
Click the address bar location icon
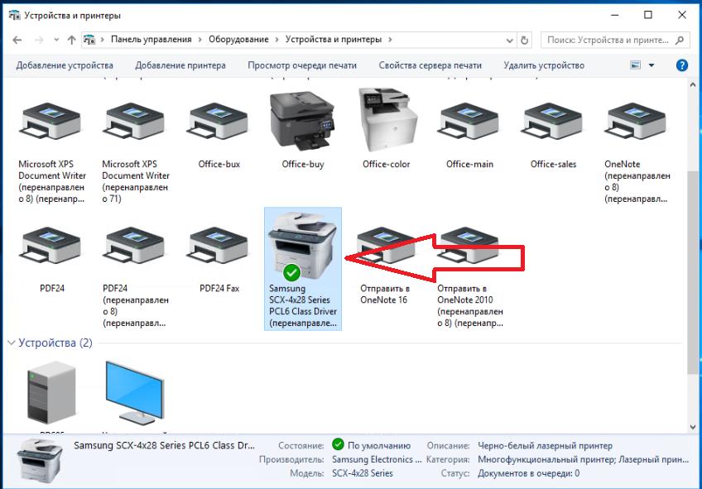point(89,40)
